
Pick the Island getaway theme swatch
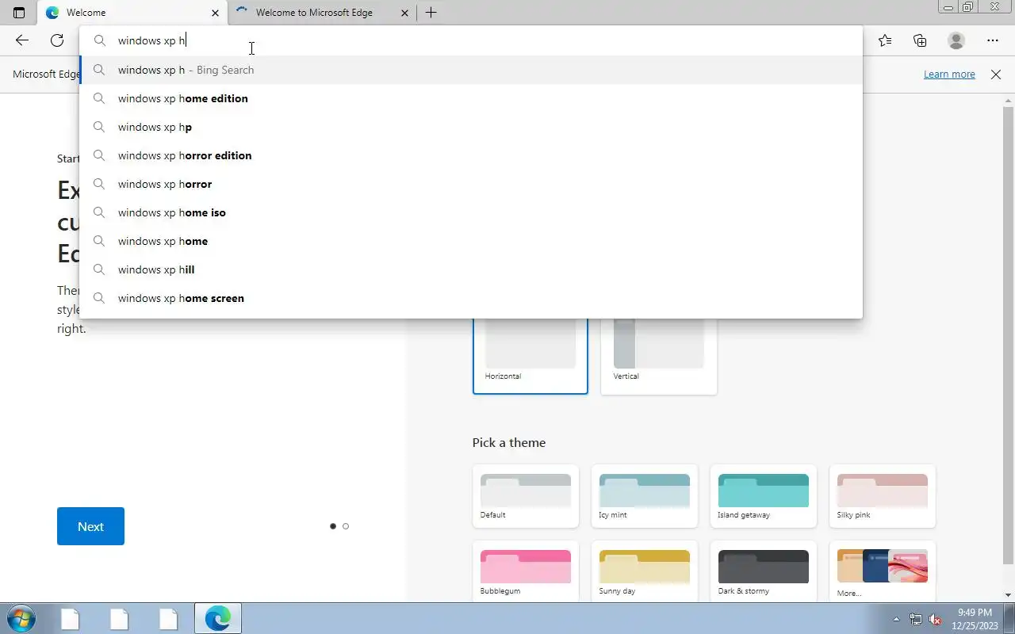point(764,496)
